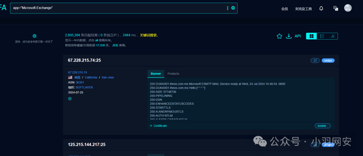Image resolution: width=363 pixels, height=156 pixels.
Task: Click the 美国 country link
Action: [x=77, y=77]
